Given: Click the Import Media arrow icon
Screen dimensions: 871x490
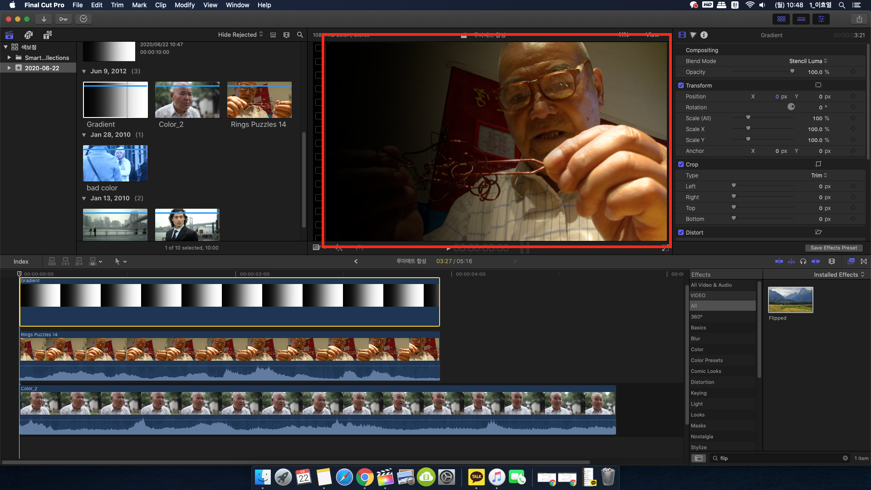Looking at the screenshot, I should (x=44, y=19).
